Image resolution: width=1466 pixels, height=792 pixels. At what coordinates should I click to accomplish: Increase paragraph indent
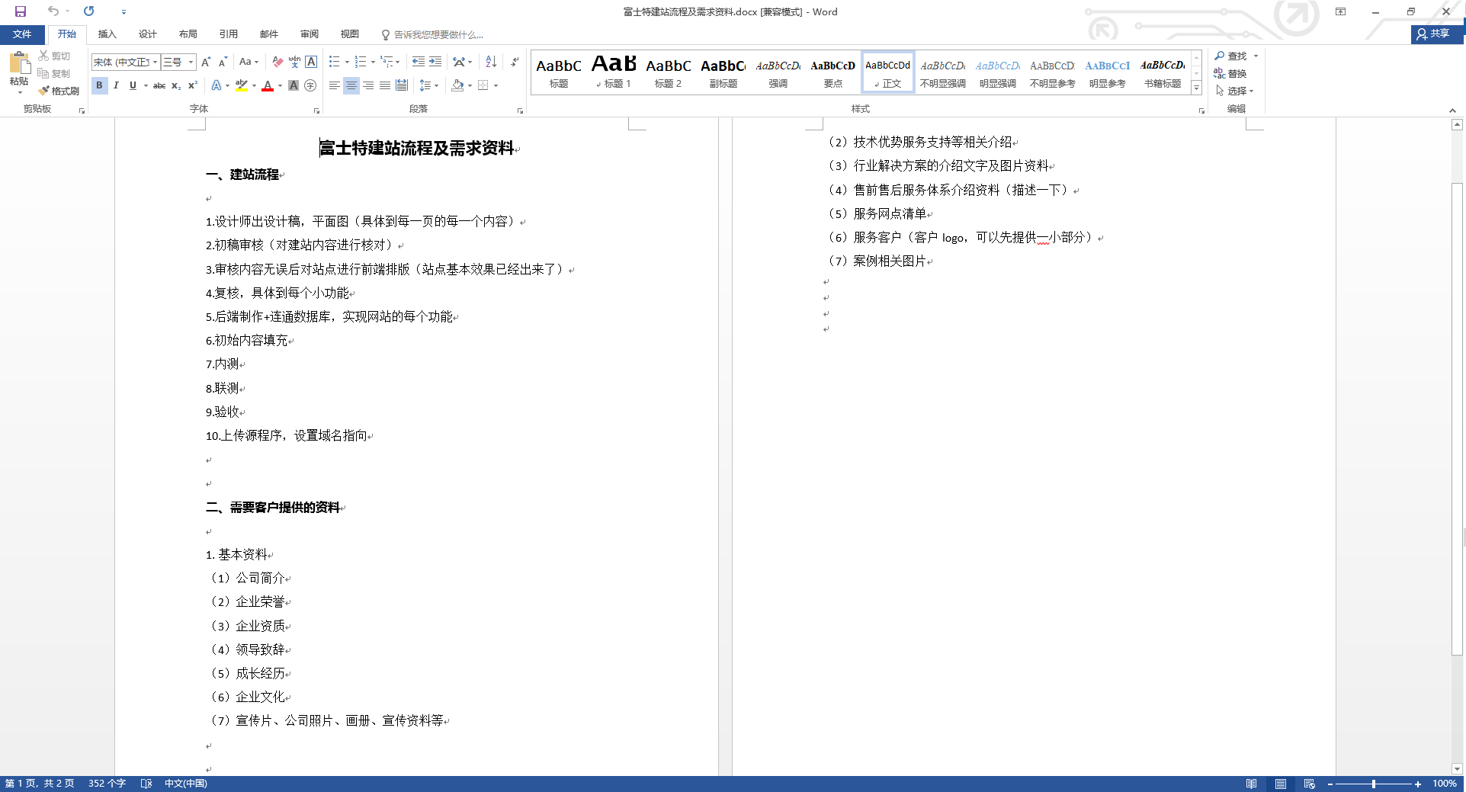(435, 62)
